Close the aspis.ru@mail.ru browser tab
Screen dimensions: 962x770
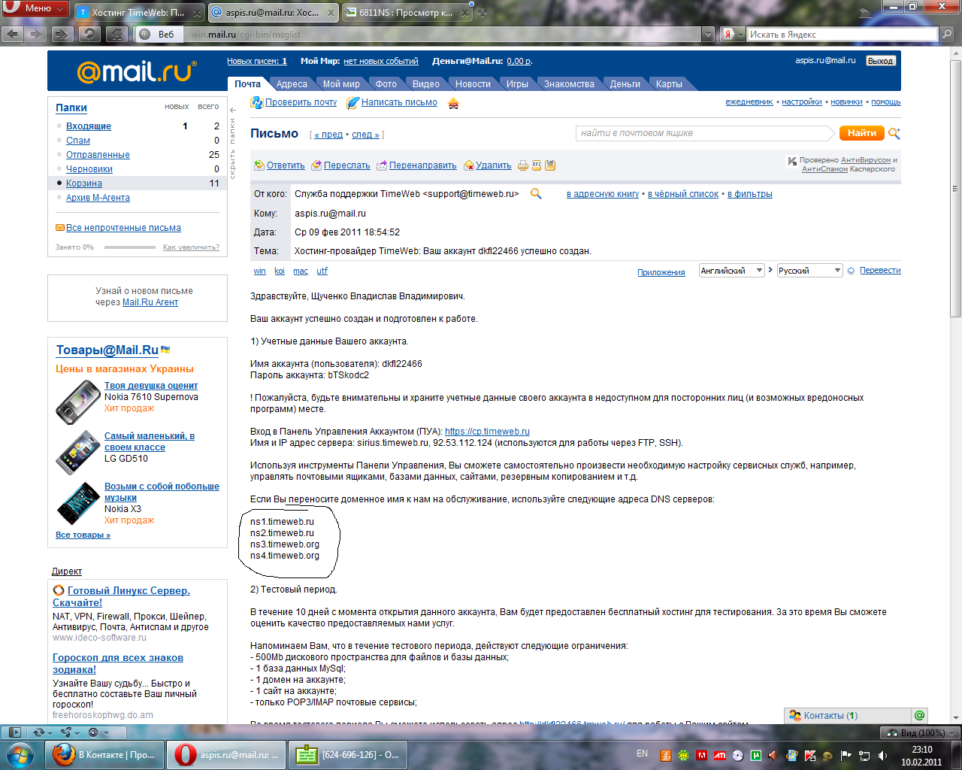coord(331,13)
